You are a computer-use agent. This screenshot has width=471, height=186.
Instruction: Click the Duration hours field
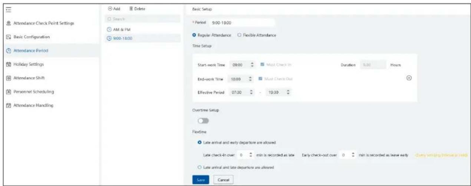[373, 65]
